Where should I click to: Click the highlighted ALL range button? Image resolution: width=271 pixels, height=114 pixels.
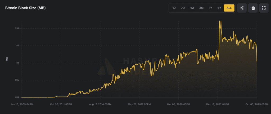229,8
